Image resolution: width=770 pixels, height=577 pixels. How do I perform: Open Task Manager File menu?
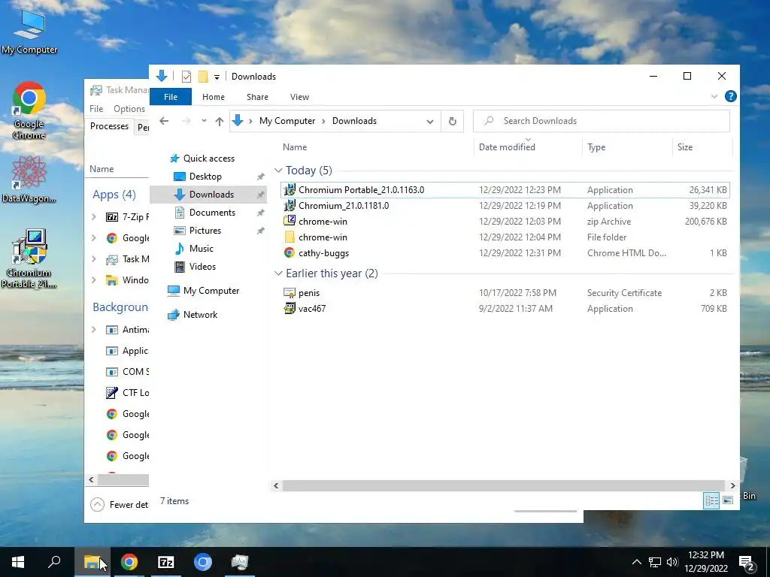(x=96, y=108)
